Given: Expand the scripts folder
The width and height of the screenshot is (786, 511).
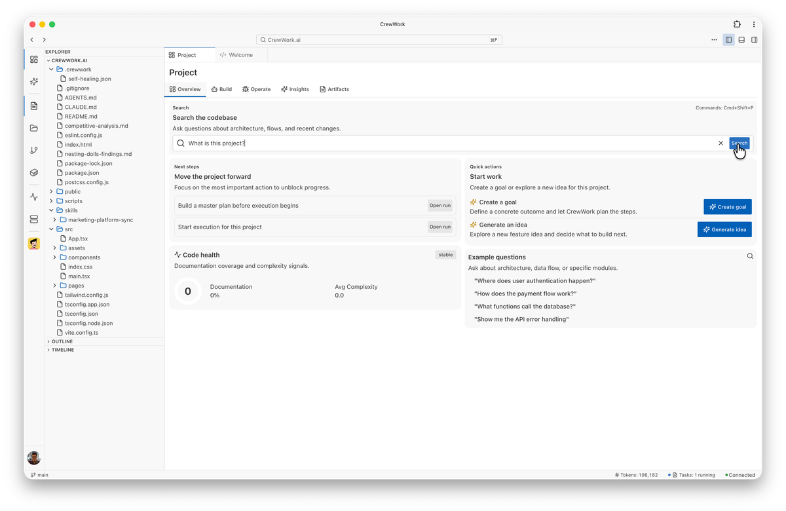Looking at the screenshot, I should click(52, 201).
